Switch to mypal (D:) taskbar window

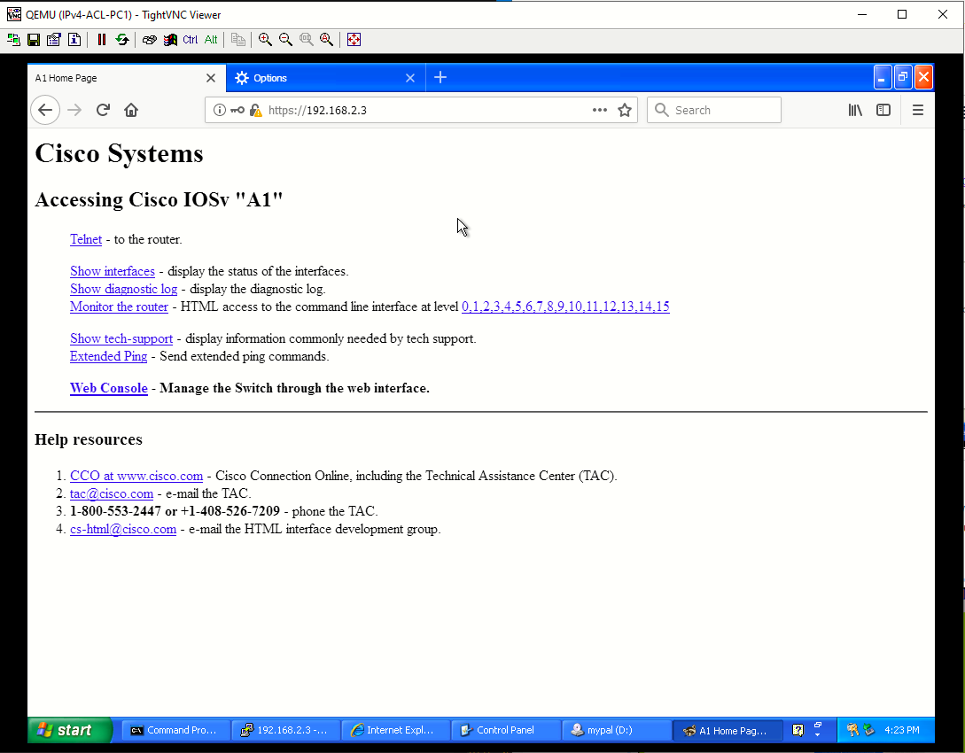click(x=616, y=730)
